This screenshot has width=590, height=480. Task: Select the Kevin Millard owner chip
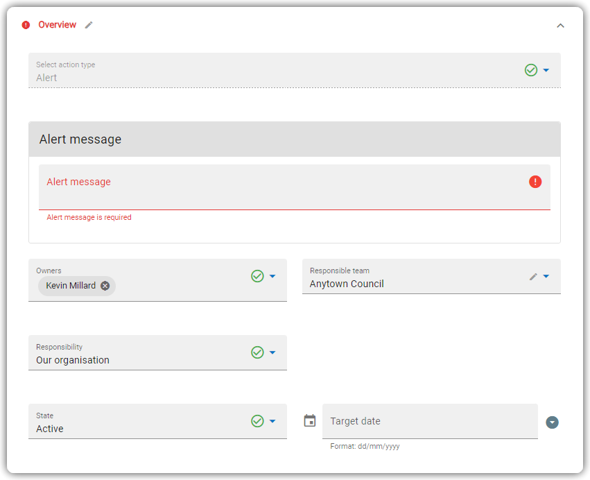[71, 286]
